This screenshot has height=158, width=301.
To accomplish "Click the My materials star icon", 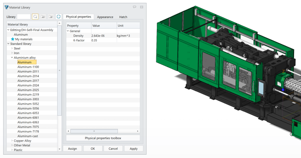I will pyautogui.click(x=13, y=39).
